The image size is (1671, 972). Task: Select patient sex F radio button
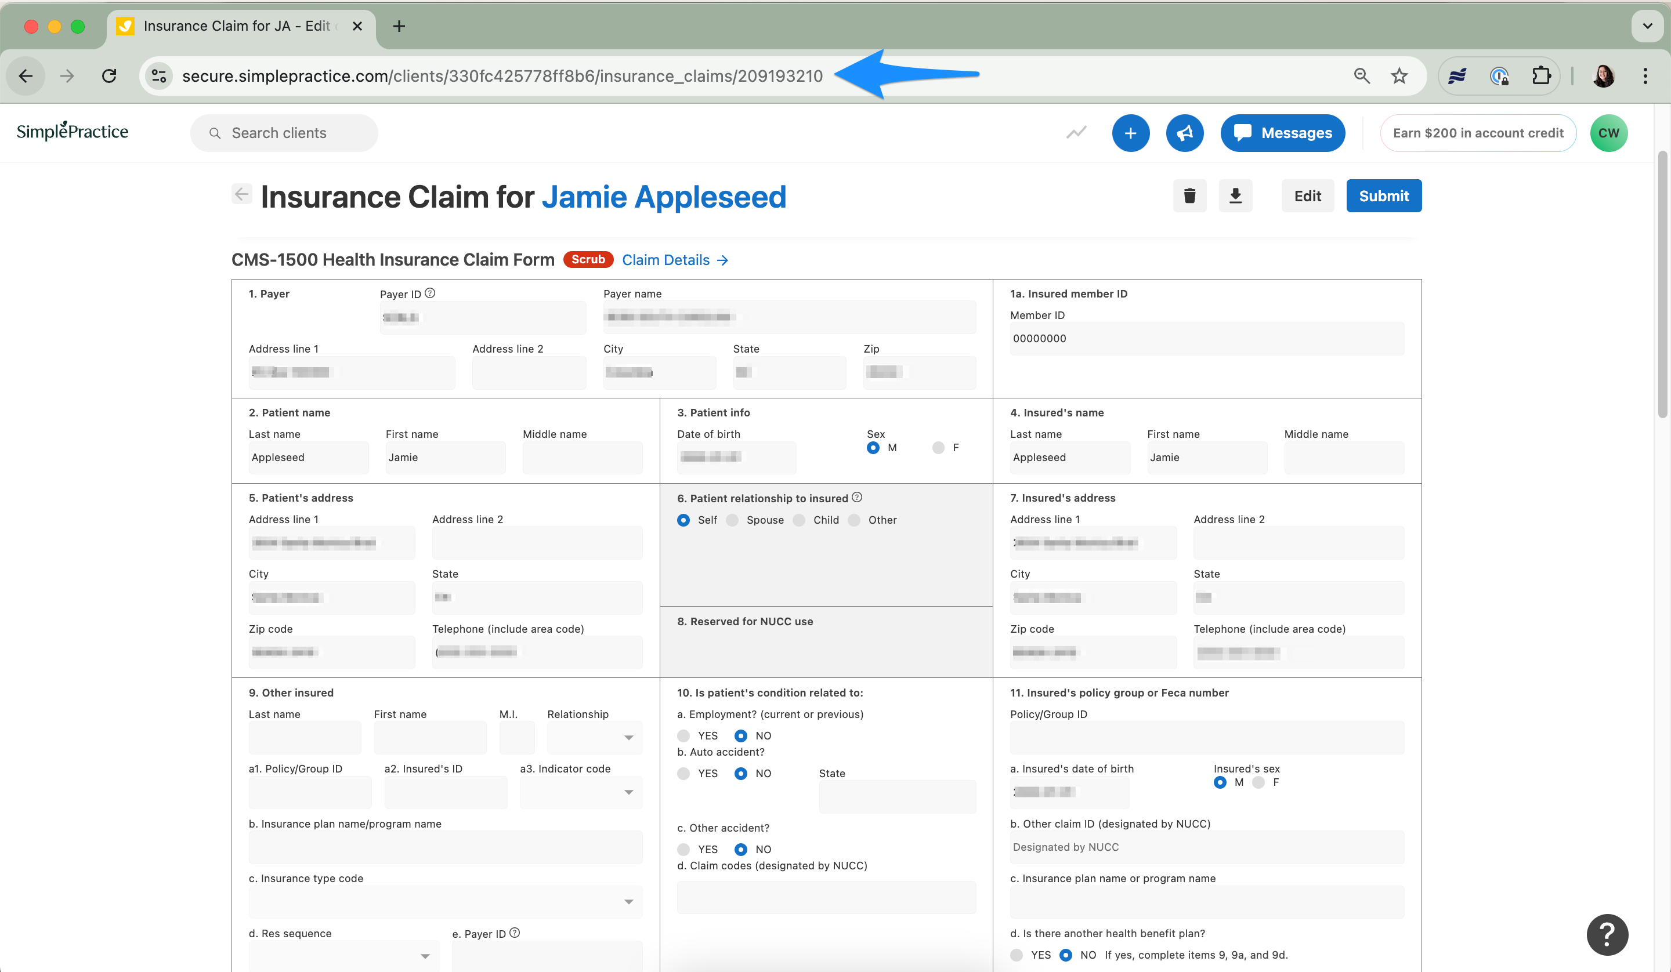pyautogui.click(x=938, y=448)
